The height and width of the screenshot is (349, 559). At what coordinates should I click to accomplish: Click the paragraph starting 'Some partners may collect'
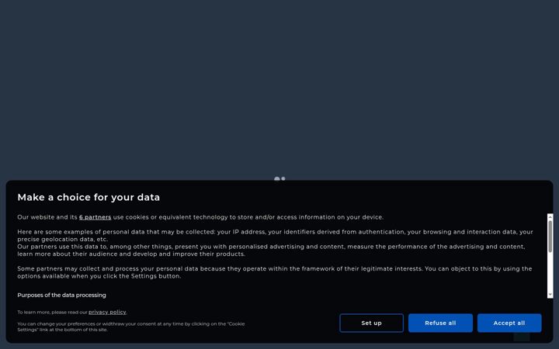click(275, 272)
